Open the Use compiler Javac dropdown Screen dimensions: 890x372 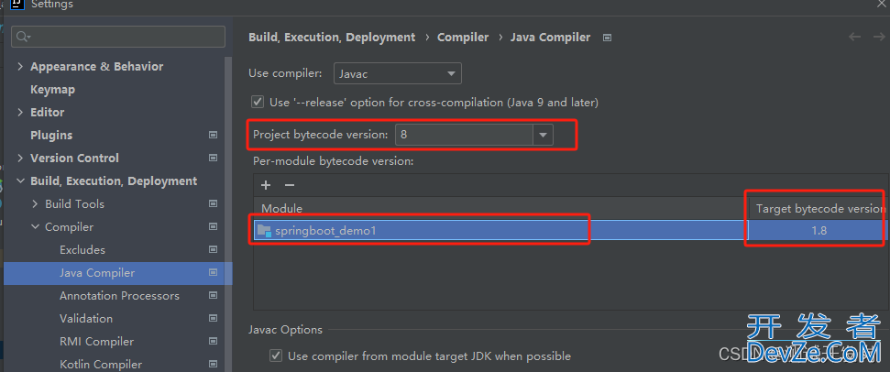click(397, 73)
